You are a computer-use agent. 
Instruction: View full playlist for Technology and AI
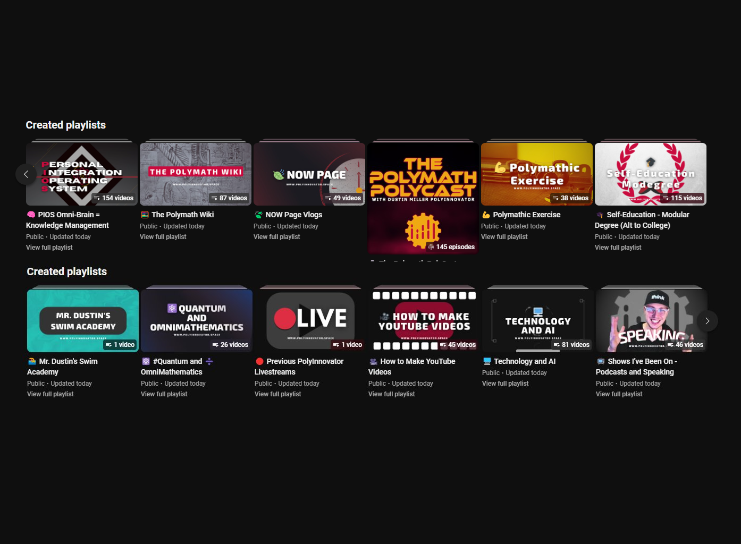(x=505, y=384)
